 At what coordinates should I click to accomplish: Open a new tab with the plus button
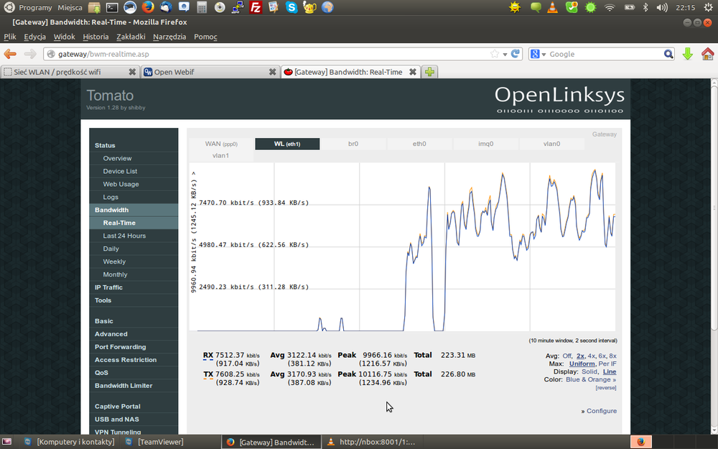tap(429, 72)
